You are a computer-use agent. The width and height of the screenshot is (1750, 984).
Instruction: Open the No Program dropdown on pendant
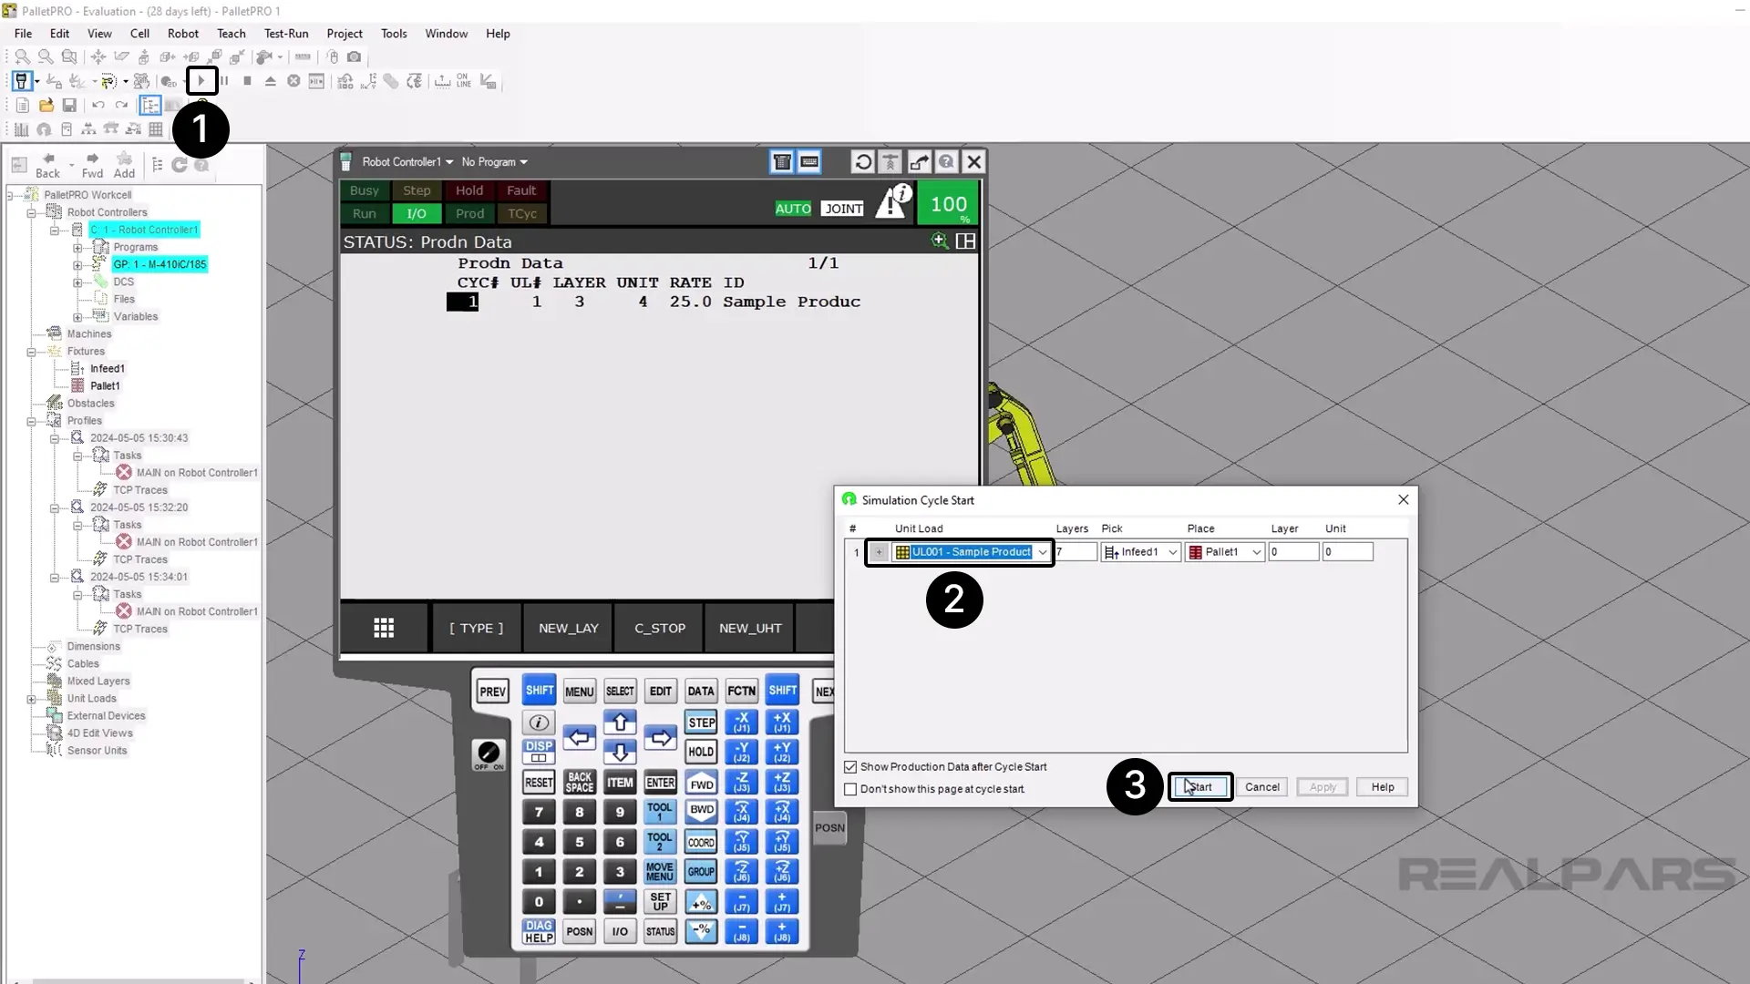tap(494, 162)
